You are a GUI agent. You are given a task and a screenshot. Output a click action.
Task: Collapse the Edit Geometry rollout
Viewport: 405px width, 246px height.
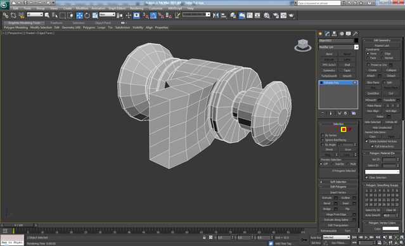(x=382, y=40)
